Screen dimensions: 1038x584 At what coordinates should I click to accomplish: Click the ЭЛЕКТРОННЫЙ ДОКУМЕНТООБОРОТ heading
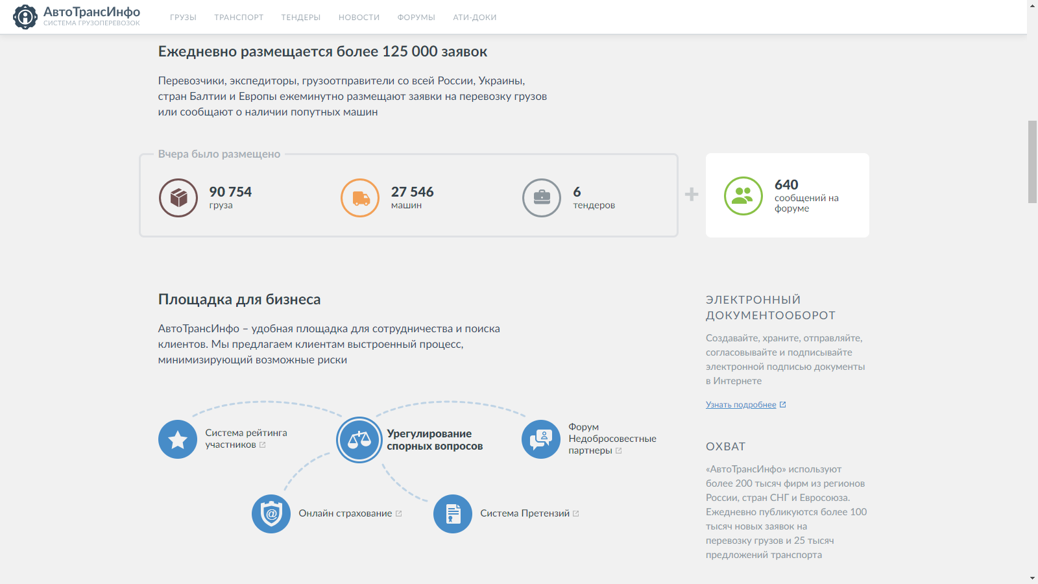point(771,308)
